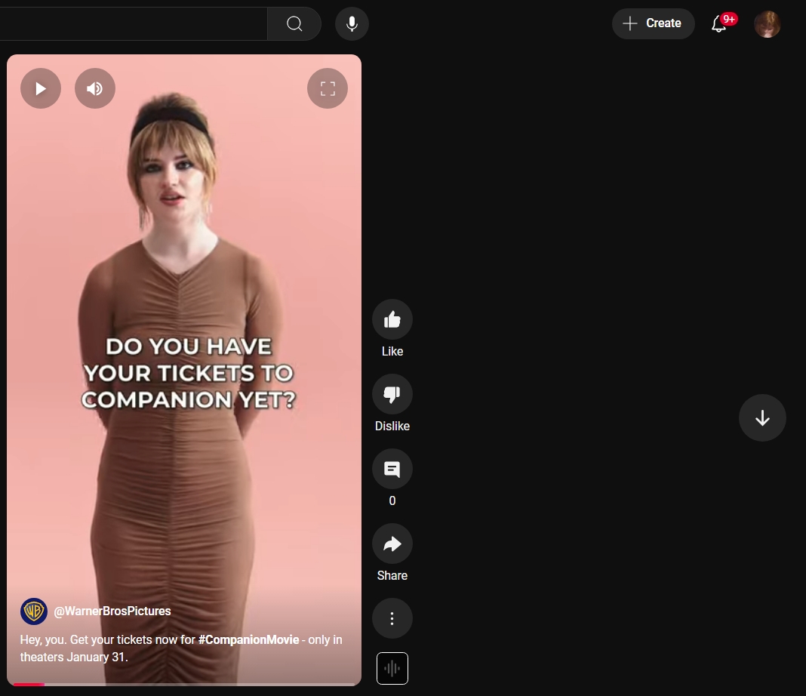Like this Short with thumbs up

point(392,320)
